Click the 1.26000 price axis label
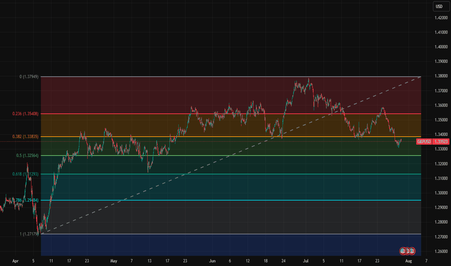The height and width of the screenshot is (266, 451). [441, 251]
